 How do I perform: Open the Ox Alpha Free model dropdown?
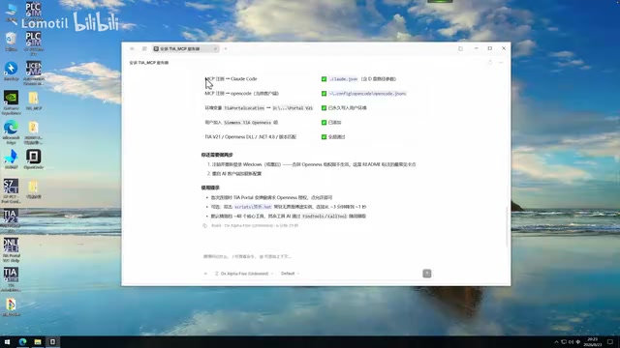(244, 274)
